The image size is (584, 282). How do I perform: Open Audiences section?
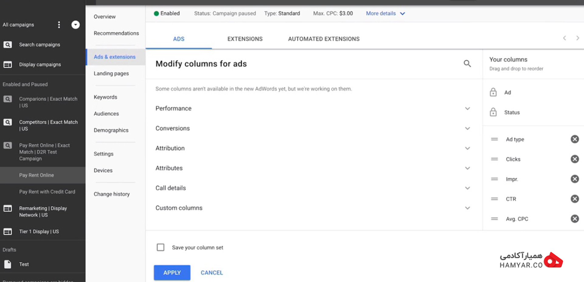106,114
